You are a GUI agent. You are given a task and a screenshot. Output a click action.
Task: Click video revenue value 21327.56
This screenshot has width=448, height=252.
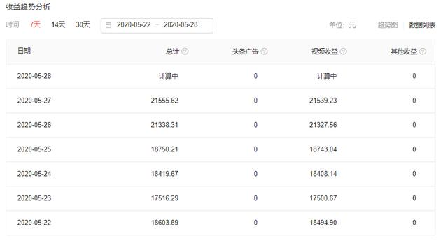click(x=323, y=125)
